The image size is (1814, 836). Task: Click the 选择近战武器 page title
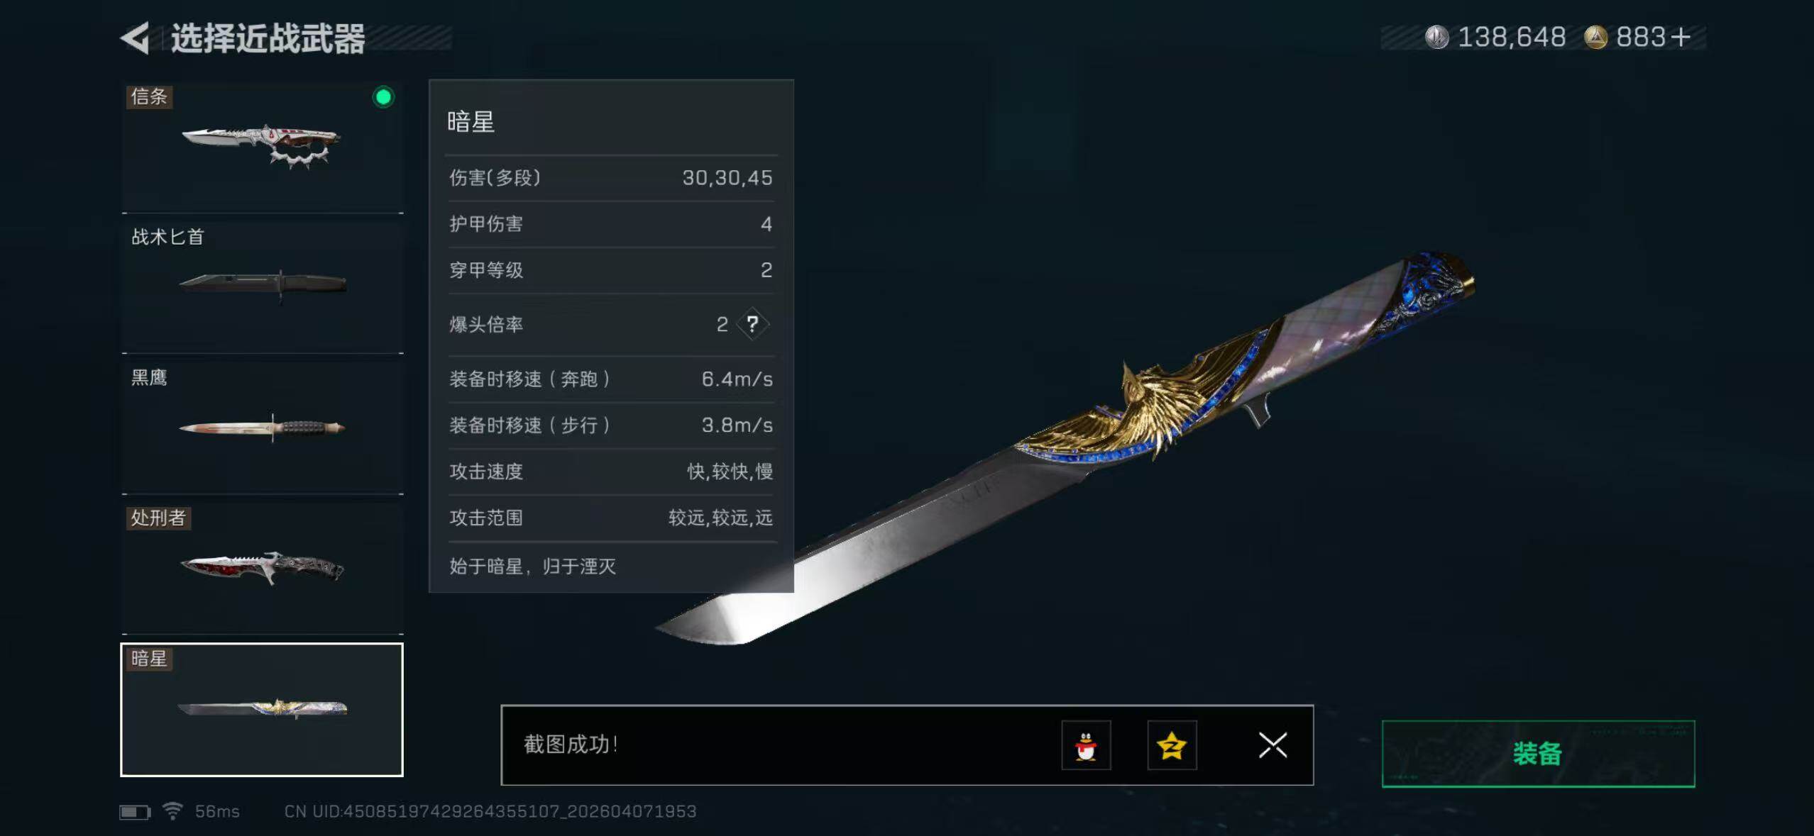point(268,38)
